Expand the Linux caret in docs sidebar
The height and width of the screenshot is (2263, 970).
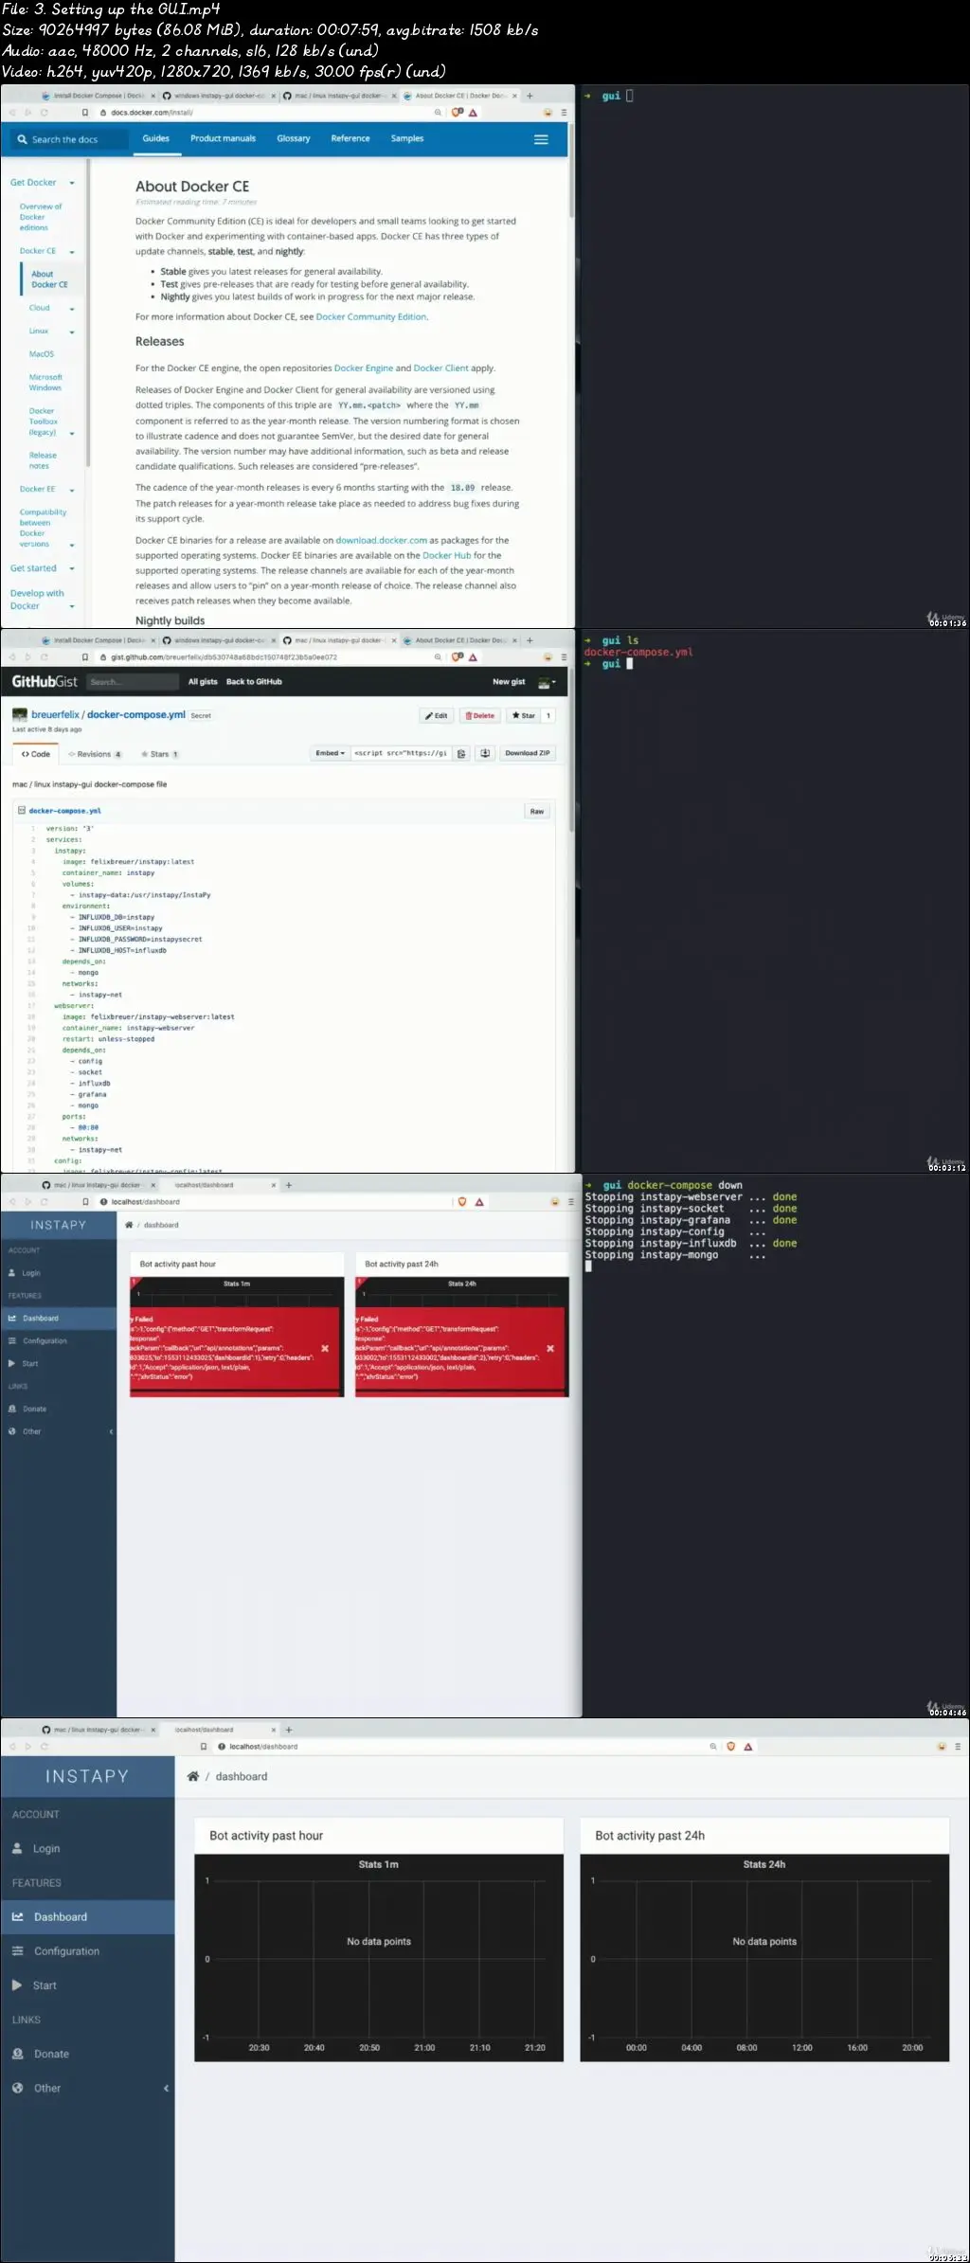click(x=72, y=332)
